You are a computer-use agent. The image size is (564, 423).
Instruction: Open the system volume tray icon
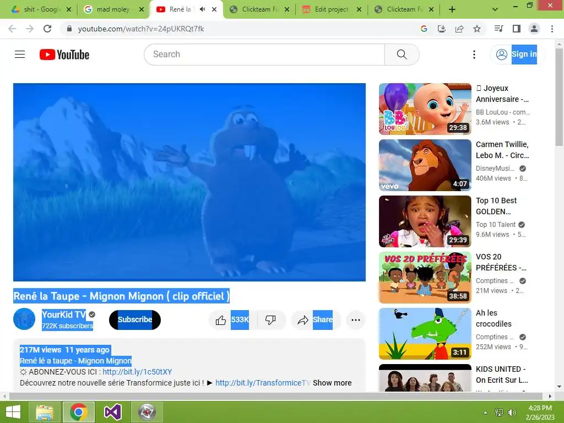point(512,413)
